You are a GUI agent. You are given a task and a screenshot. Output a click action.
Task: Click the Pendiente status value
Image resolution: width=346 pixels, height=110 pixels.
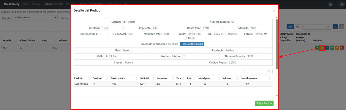tap(262, 34)
